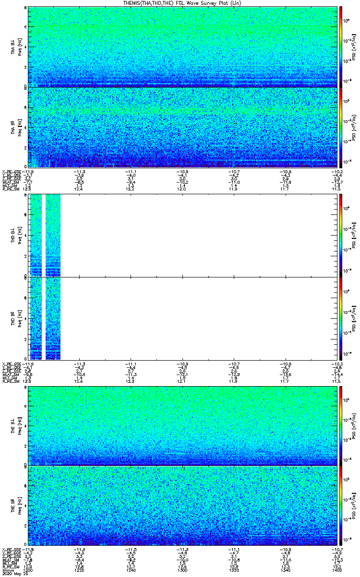This screenshot has width=360, height=577.
Task: Click the THD B-parallel PSD color bar
Action: 341,318
